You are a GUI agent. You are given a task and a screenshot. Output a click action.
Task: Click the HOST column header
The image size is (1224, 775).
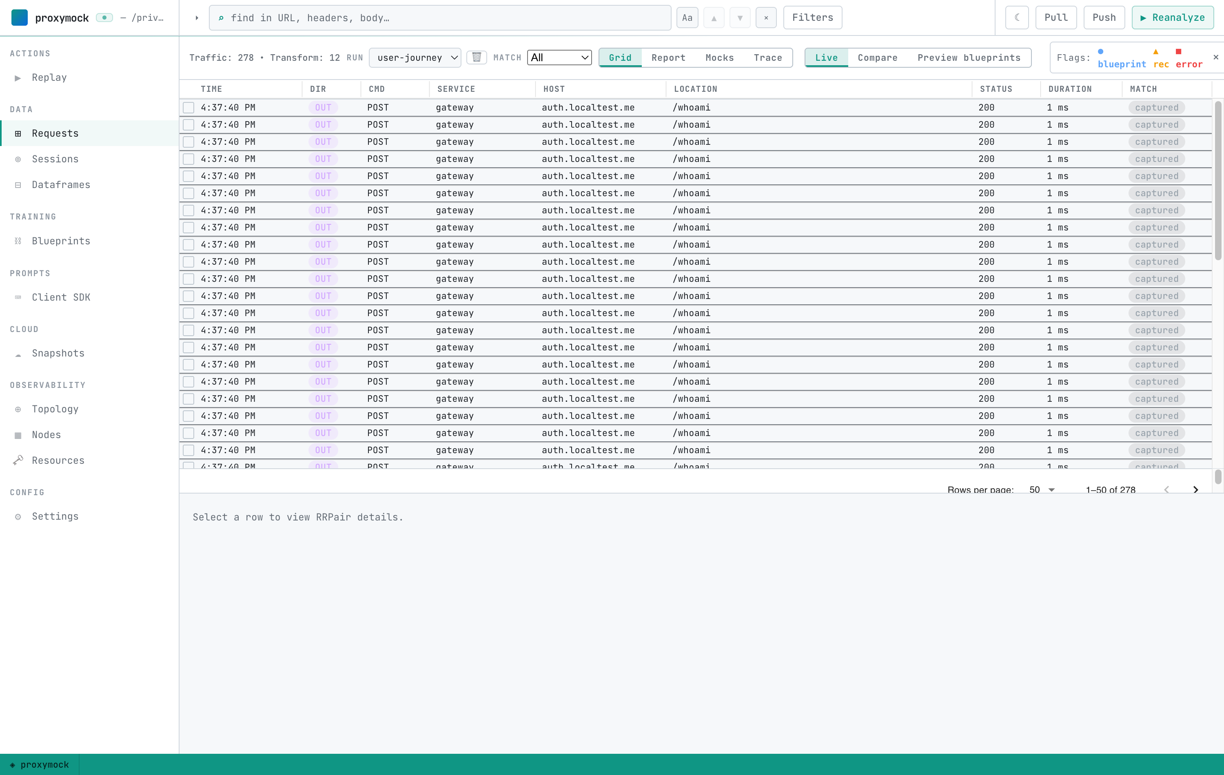554,89
